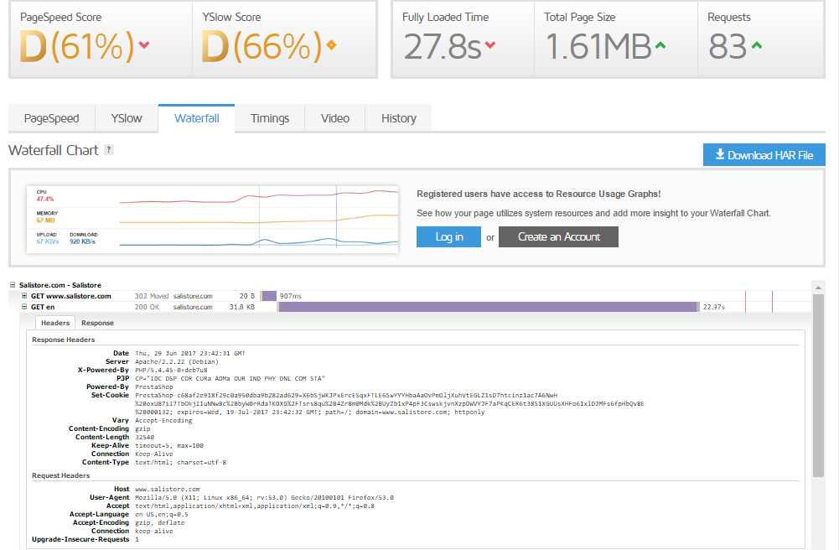Open the YSlow tab
The height and width of the screenshot is (550, 839).
click(127, 118)
